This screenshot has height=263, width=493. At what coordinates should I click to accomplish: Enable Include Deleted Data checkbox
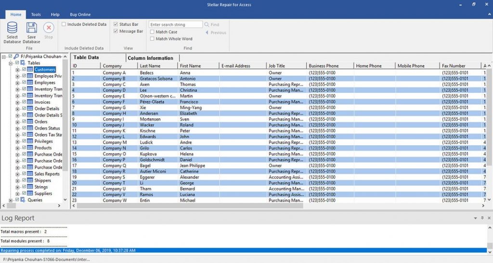point(64,24)
